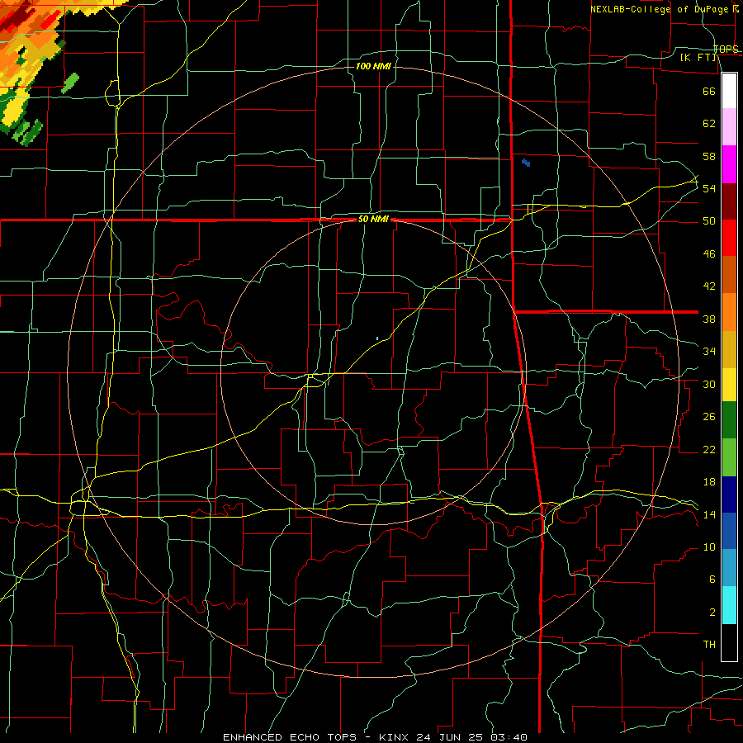Click the legend value "30"
This screenshot has height=743, width=743.
(x=709, y=384)
